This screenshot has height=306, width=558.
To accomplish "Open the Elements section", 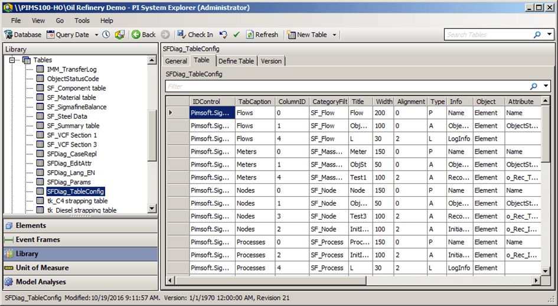I will [80, 226].
